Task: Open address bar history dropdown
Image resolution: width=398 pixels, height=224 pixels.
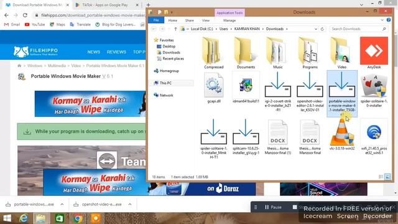Action: tap(316, 29)
